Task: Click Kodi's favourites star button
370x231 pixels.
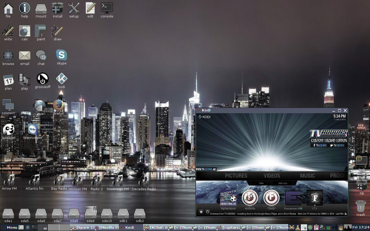Action: point(201,212)
